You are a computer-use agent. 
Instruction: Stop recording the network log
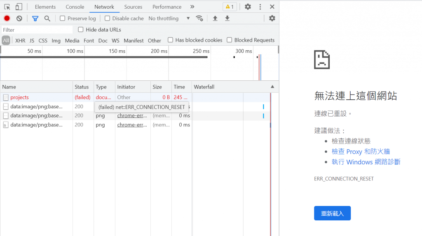(x=7, y=18)
